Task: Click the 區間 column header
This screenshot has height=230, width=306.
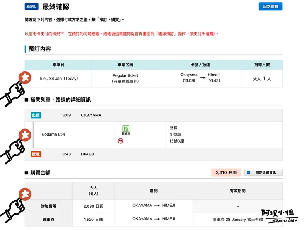Action: tap(153, 191)
